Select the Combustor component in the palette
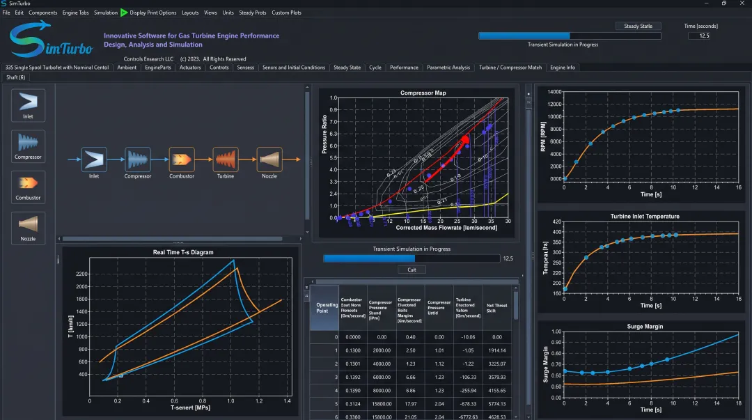 pyautogui.click(x=28, y=187)
